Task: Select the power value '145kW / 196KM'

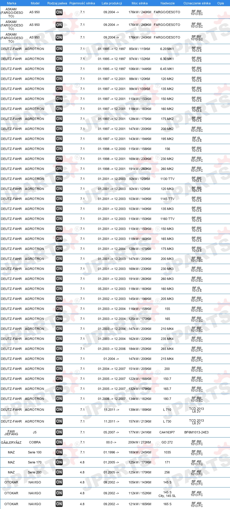Action: 140,299
